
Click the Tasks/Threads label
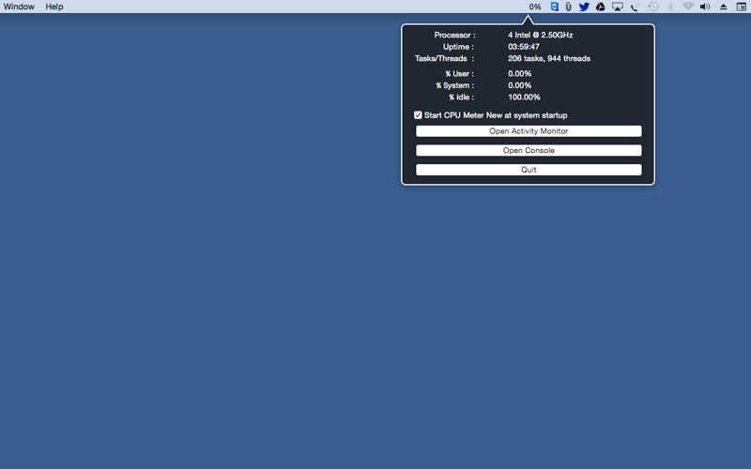coord(444,58)
